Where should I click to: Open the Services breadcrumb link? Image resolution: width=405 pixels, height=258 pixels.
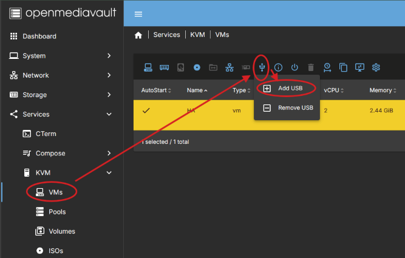click(x=166, y=35)
